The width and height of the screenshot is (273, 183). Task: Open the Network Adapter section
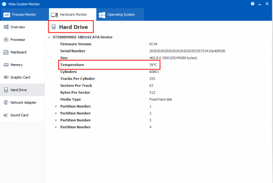(22, 103)
